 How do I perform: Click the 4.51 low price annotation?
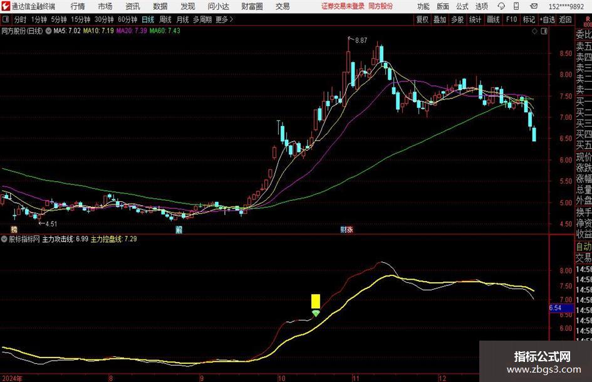pyautogui.click(x=51, y=224)
